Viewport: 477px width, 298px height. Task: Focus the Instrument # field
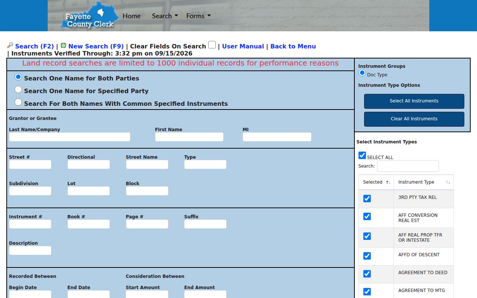coord(30,224)
